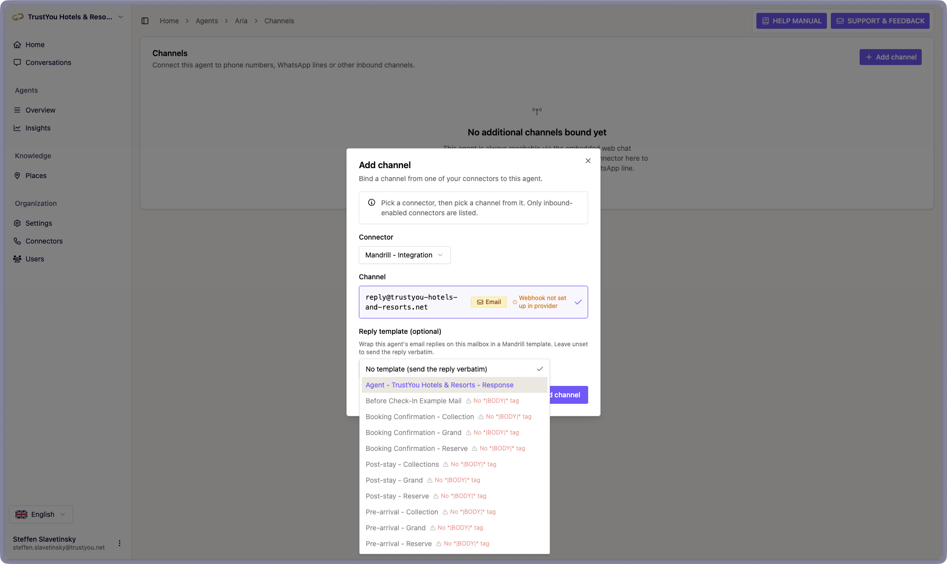Select Booking Confirmation - Collection template

454,417
